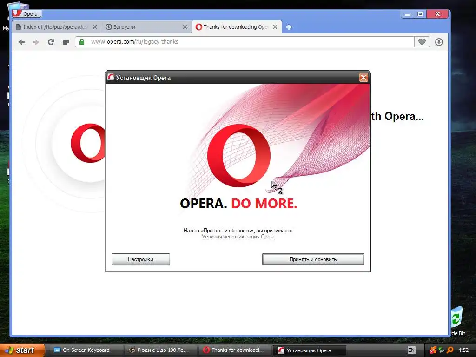Open the Opera main menu button

click(x=26, y=13)
